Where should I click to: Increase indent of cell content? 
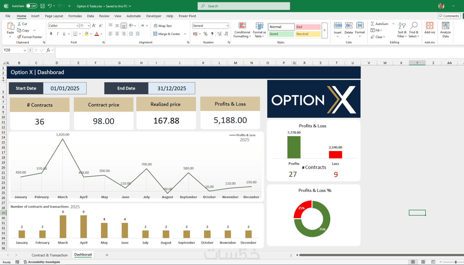(138, 34)
